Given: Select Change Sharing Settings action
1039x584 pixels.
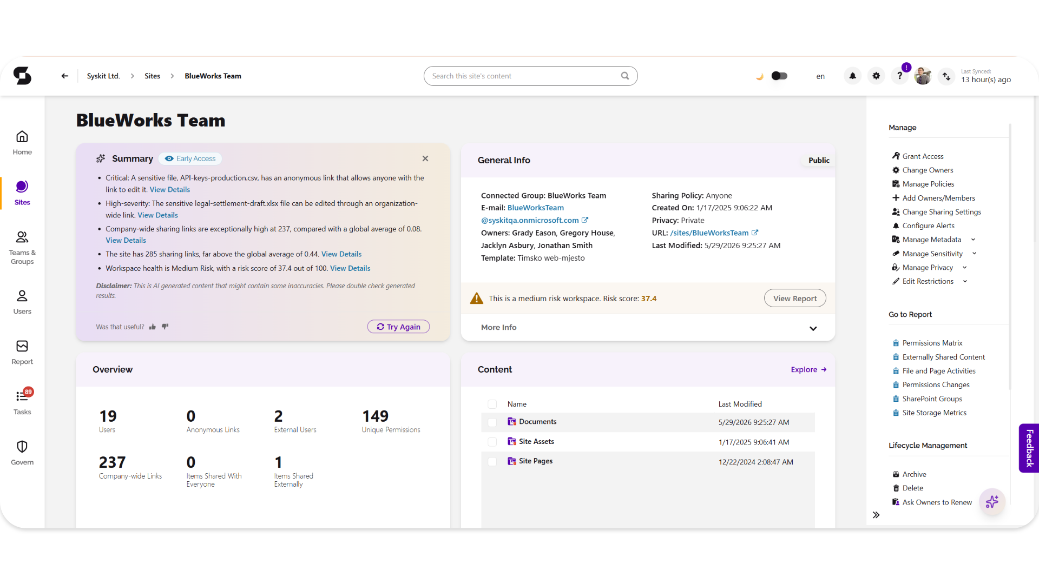Looking at the screenshot, I should point(937,212).
